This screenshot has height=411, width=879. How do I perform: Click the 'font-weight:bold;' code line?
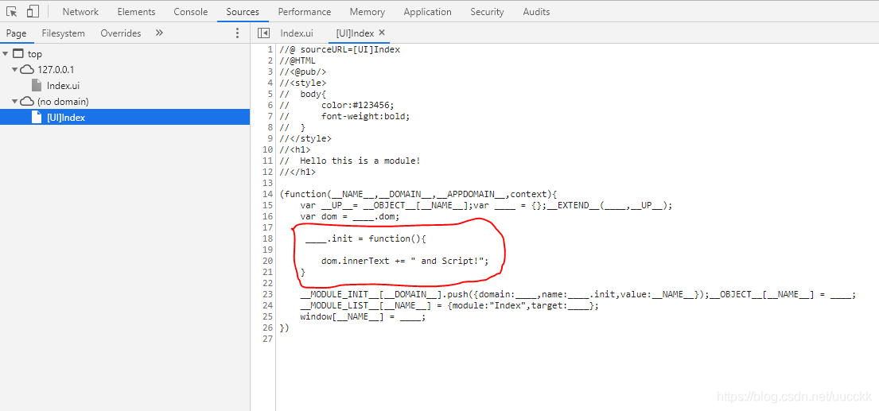(344, 117)
